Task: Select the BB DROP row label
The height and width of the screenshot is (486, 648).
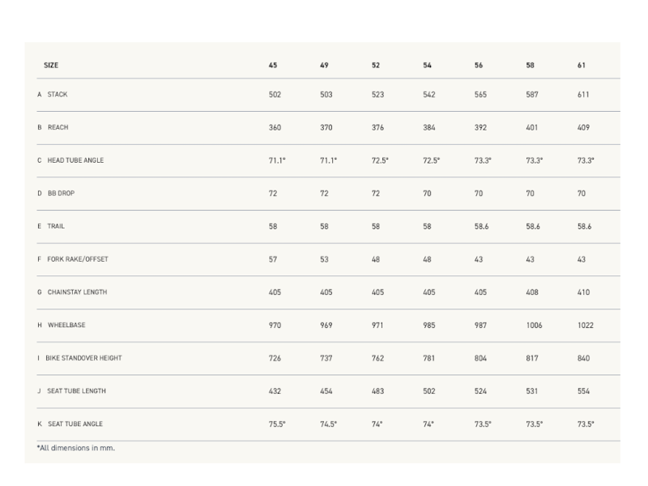Action: coord(60,194)
